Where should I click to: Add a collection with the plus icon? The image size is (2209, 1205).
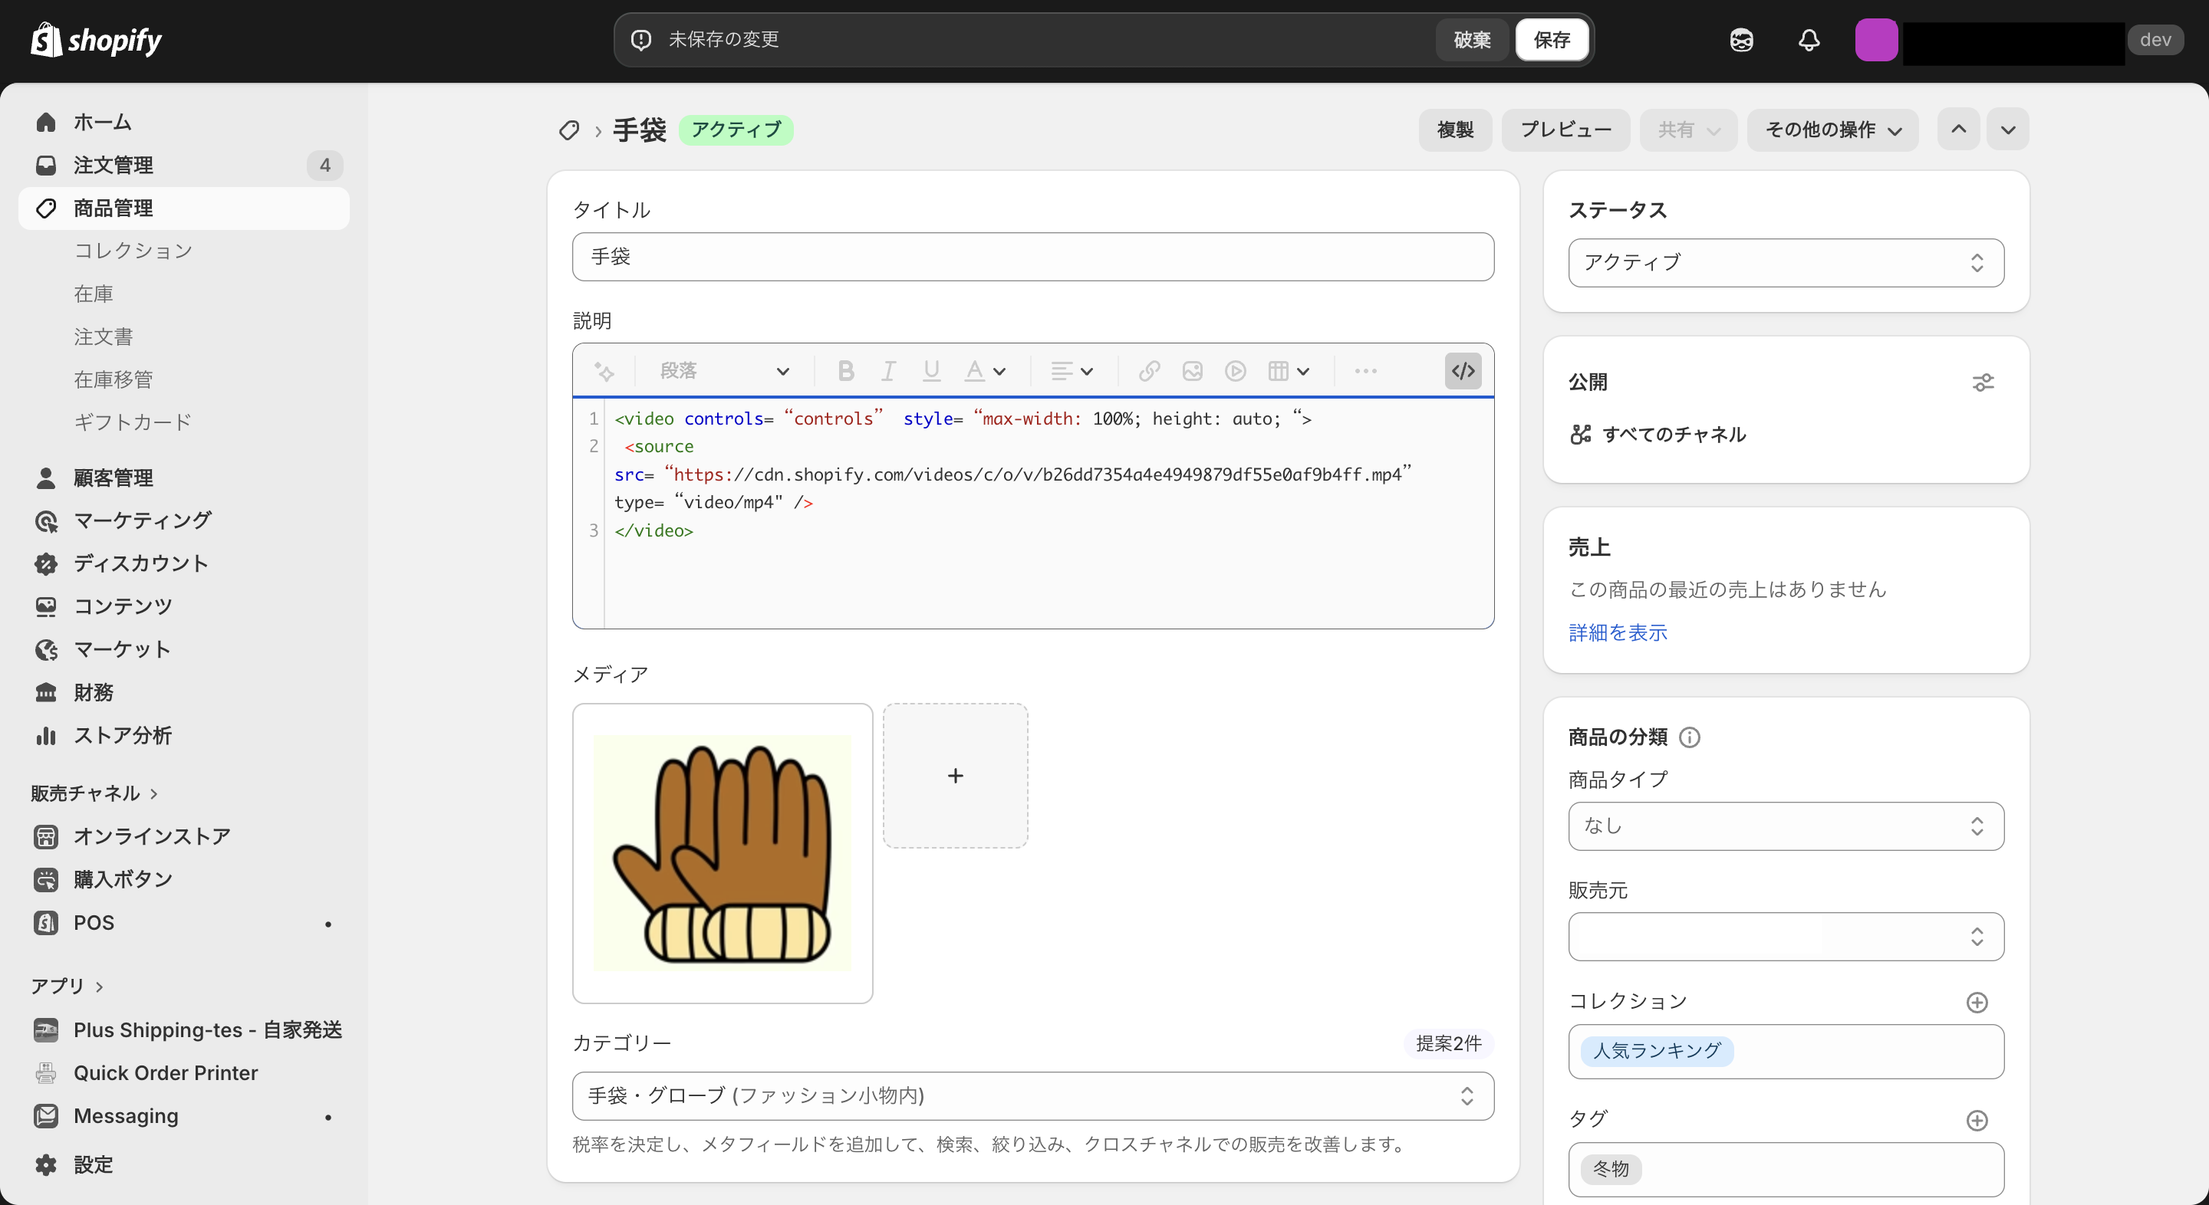1977,1002
